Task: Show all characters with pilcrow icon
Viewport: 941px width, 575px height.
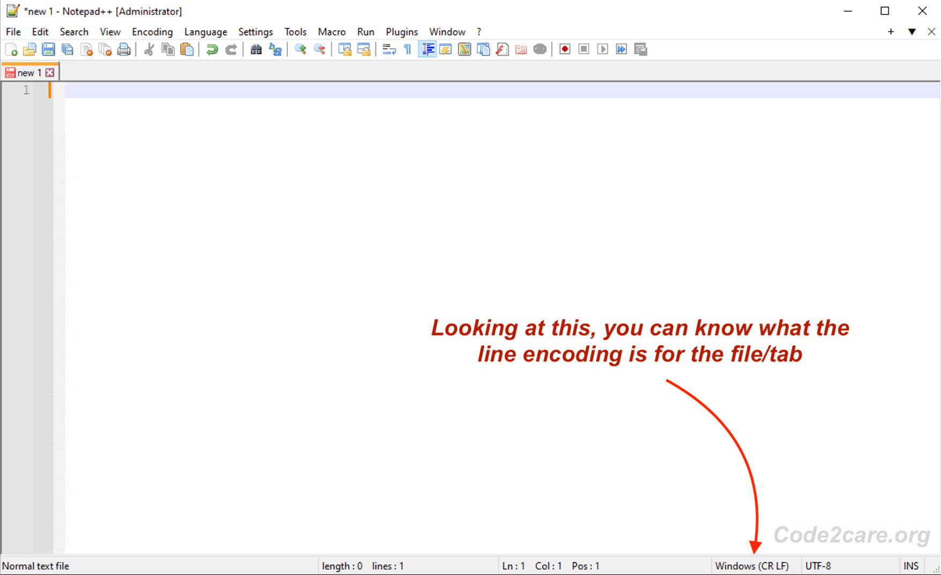Action: click(407, 49)
